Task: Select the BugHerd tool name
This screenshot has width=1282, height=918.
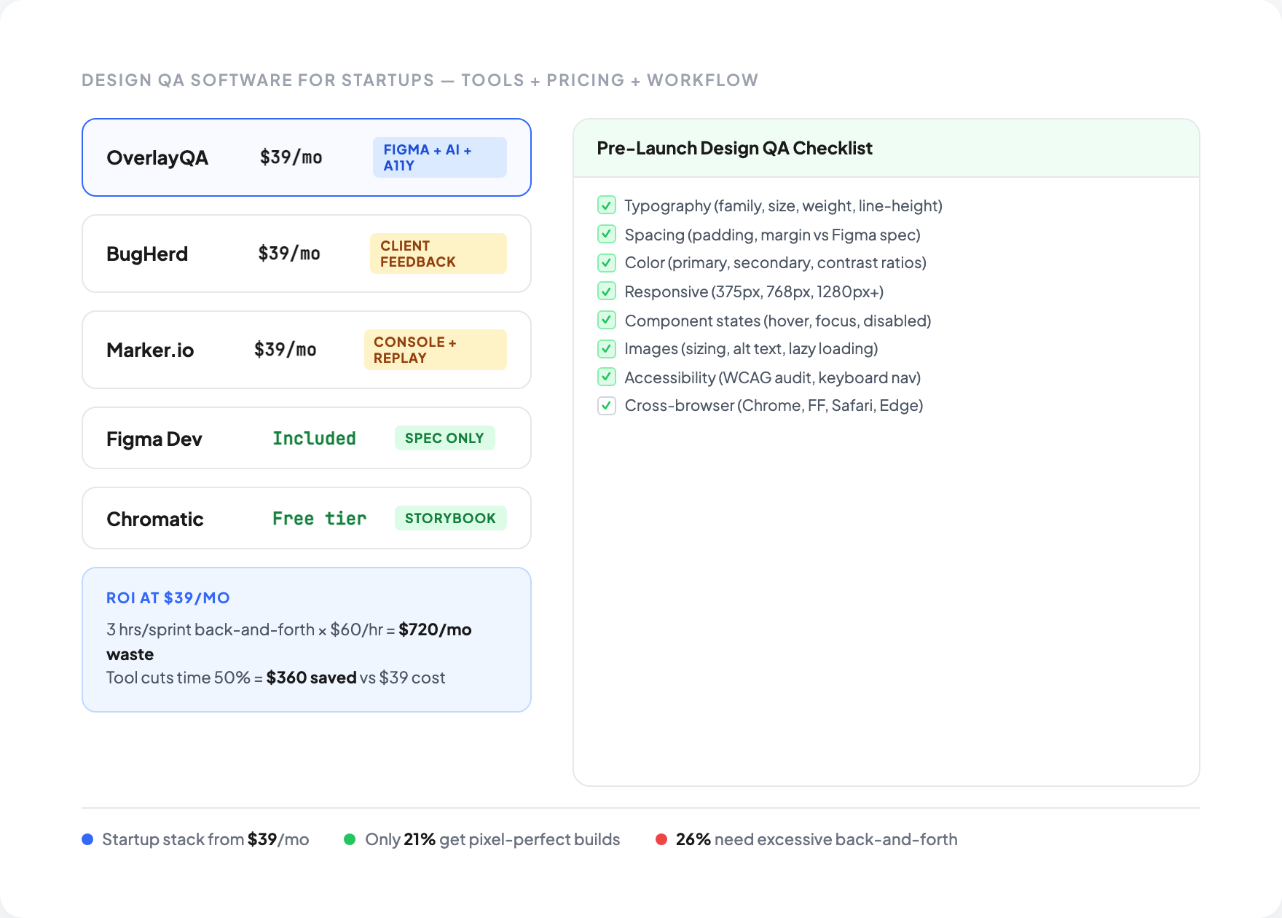Action: coord(147,254)
